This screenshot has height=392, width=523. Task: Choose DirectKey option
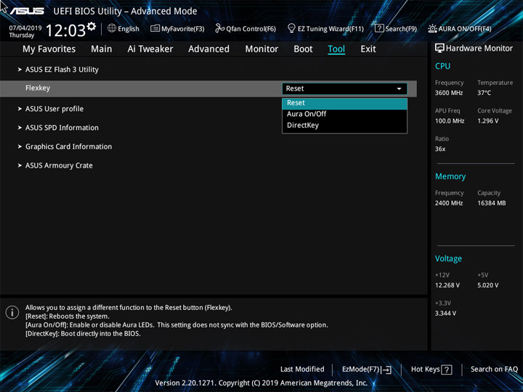(x=344, y=126)
